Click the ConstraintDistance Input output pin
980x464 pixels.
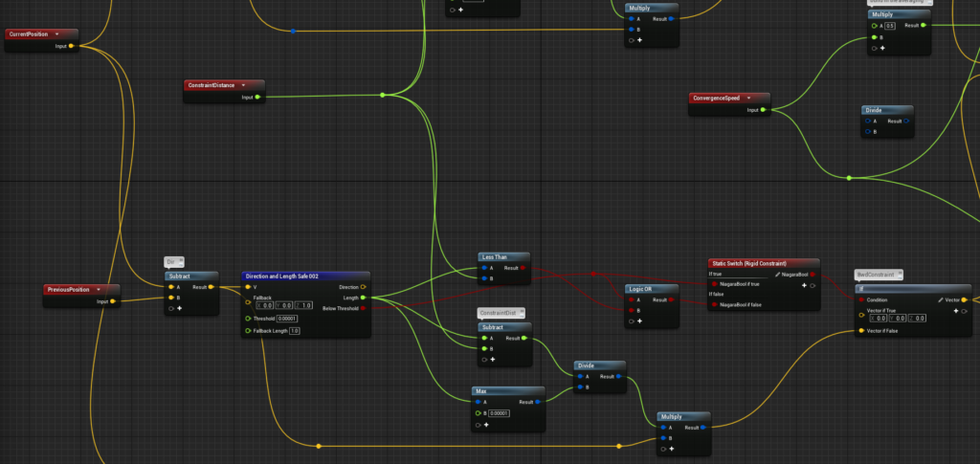click(257, 97)
